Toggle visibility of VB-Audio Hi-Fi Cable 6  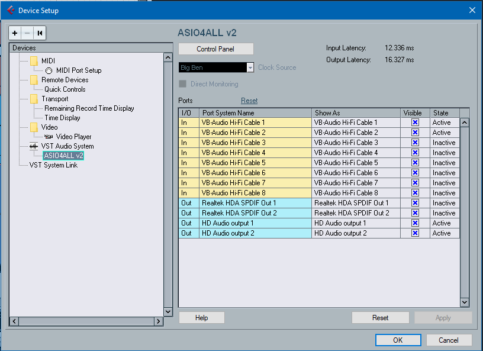(415, 173)
